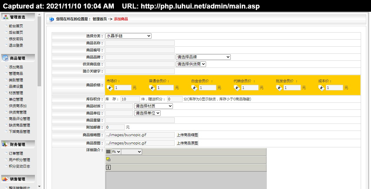The height and width of the screenshot is (189, 371).
Task: Open 积分变动日志 in the sidebar
Action: 19,166
